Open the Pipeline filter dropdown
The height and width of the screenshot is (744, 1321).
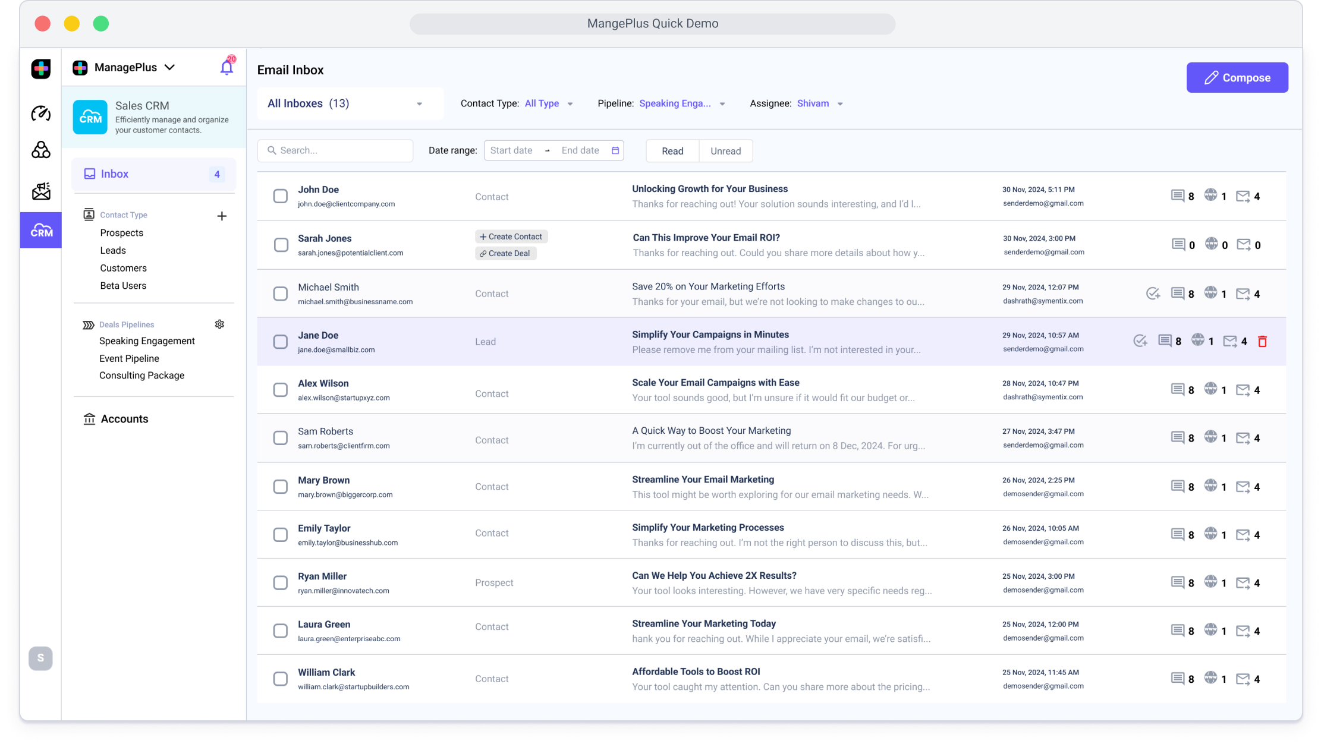(681, 104)
